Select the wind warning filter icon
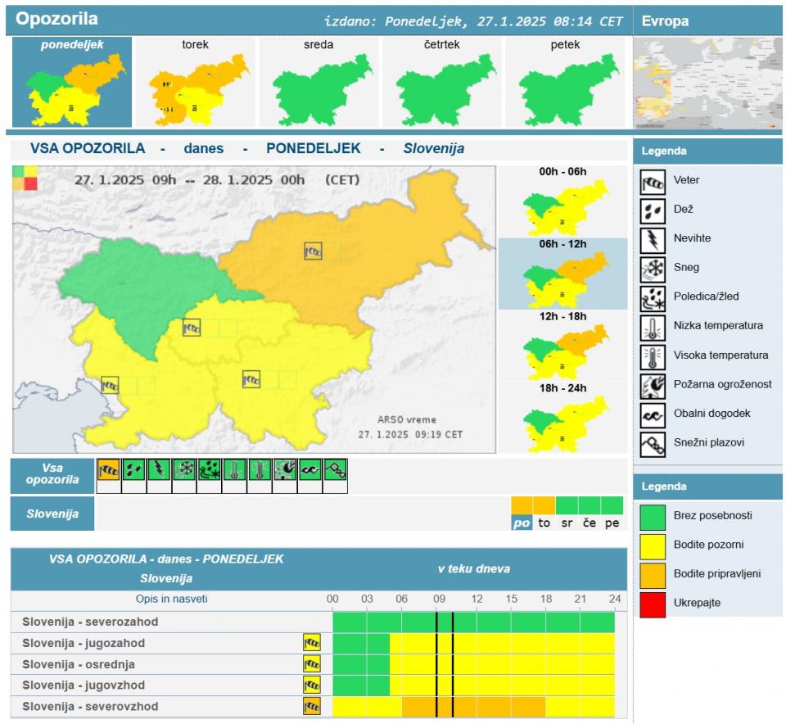786x724 pixels. [x=108, y=469]
